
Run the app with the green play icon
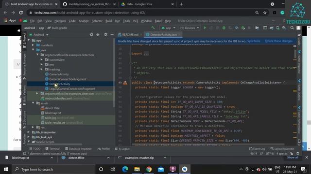point(205,28)
